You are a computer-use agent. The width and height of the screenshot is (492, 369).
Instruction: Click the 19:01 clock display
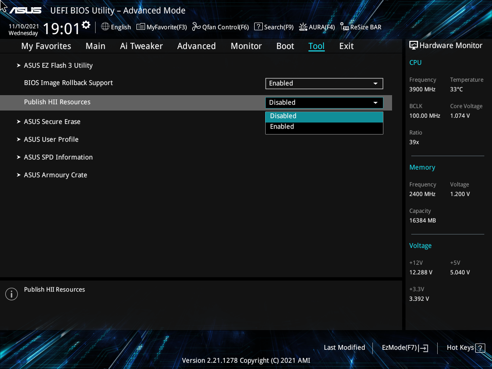pyautogui.click(x=61, y=29)
